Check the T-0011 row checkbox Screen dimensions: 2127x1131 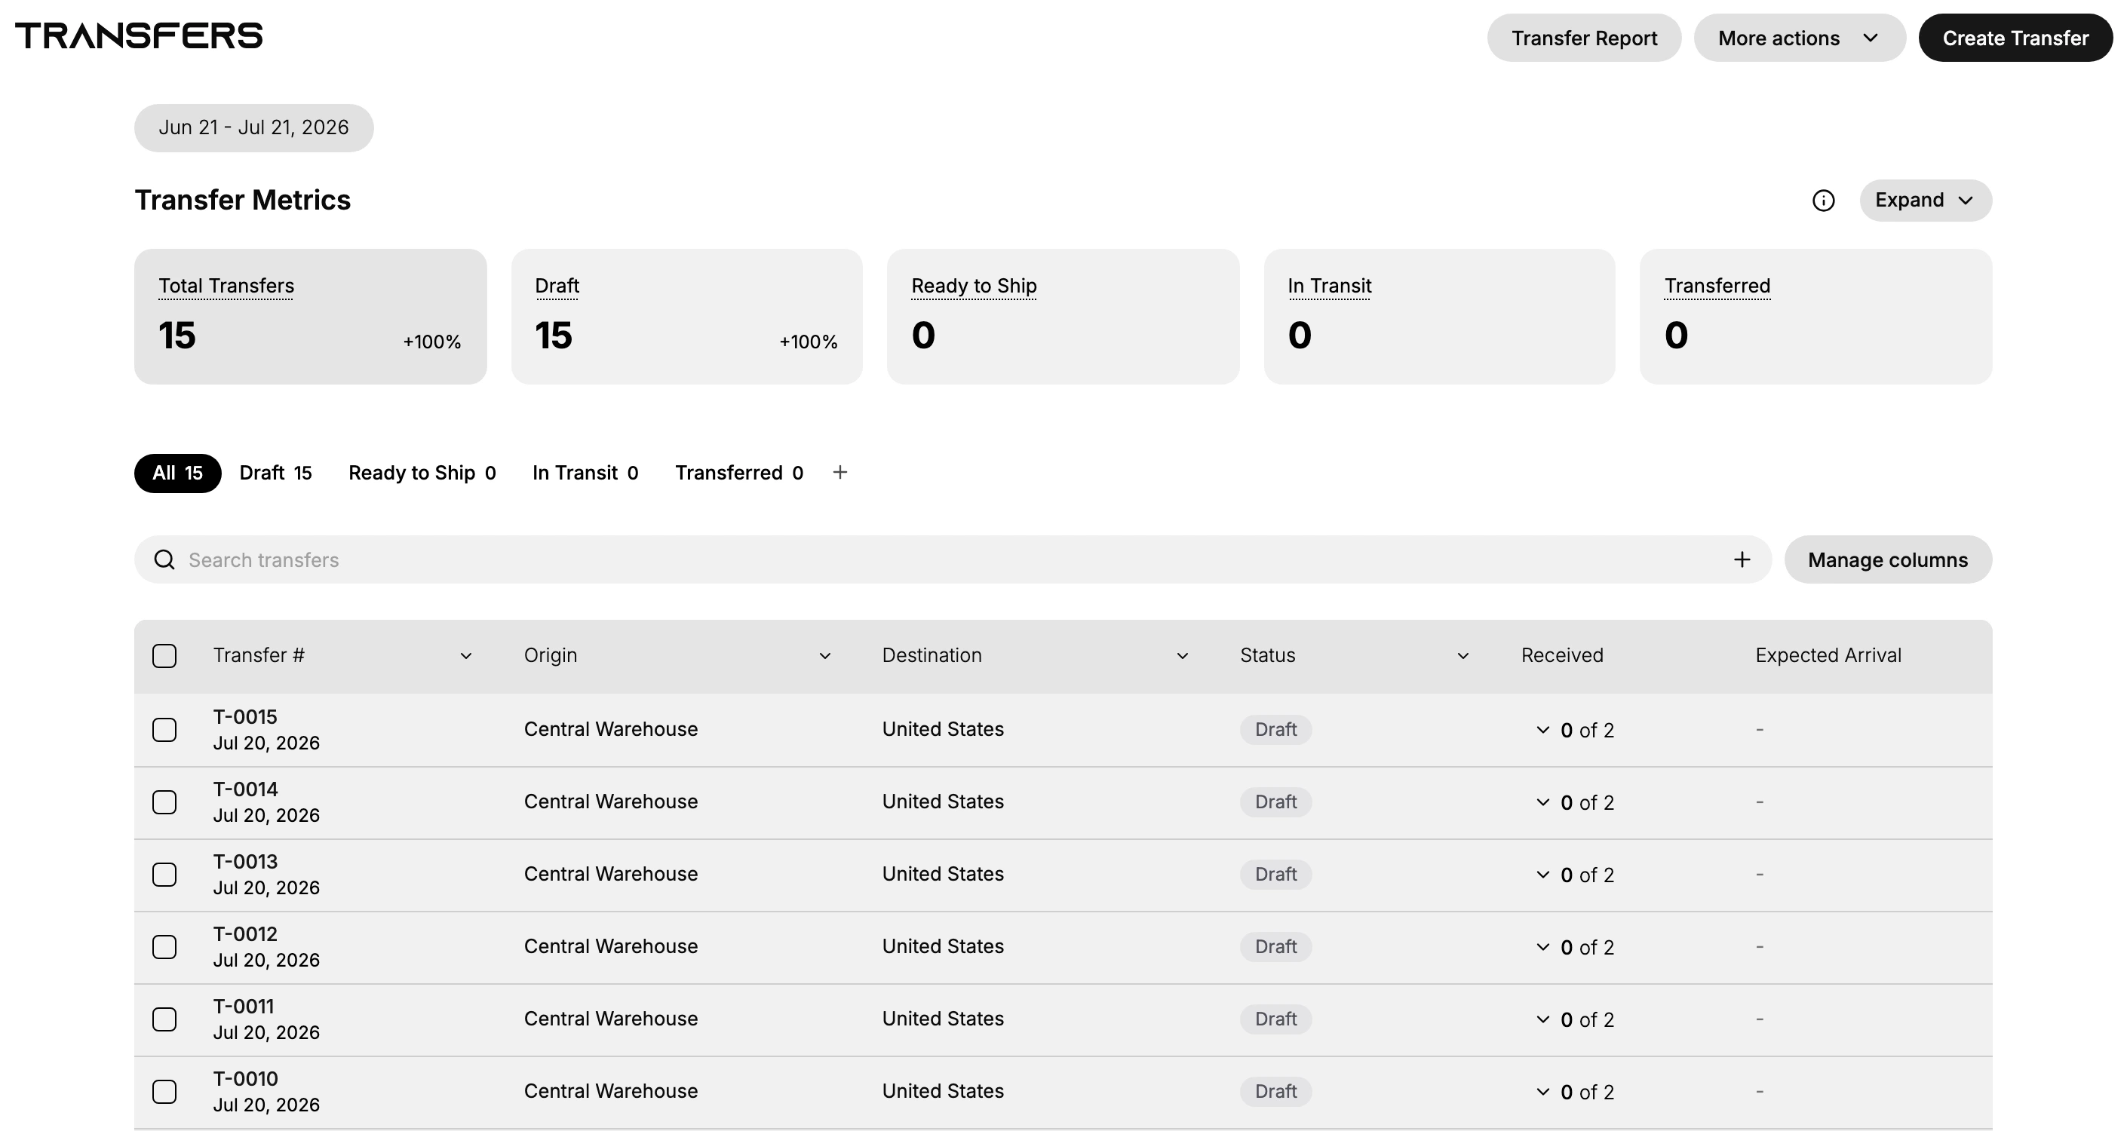tap(164, 1019)
